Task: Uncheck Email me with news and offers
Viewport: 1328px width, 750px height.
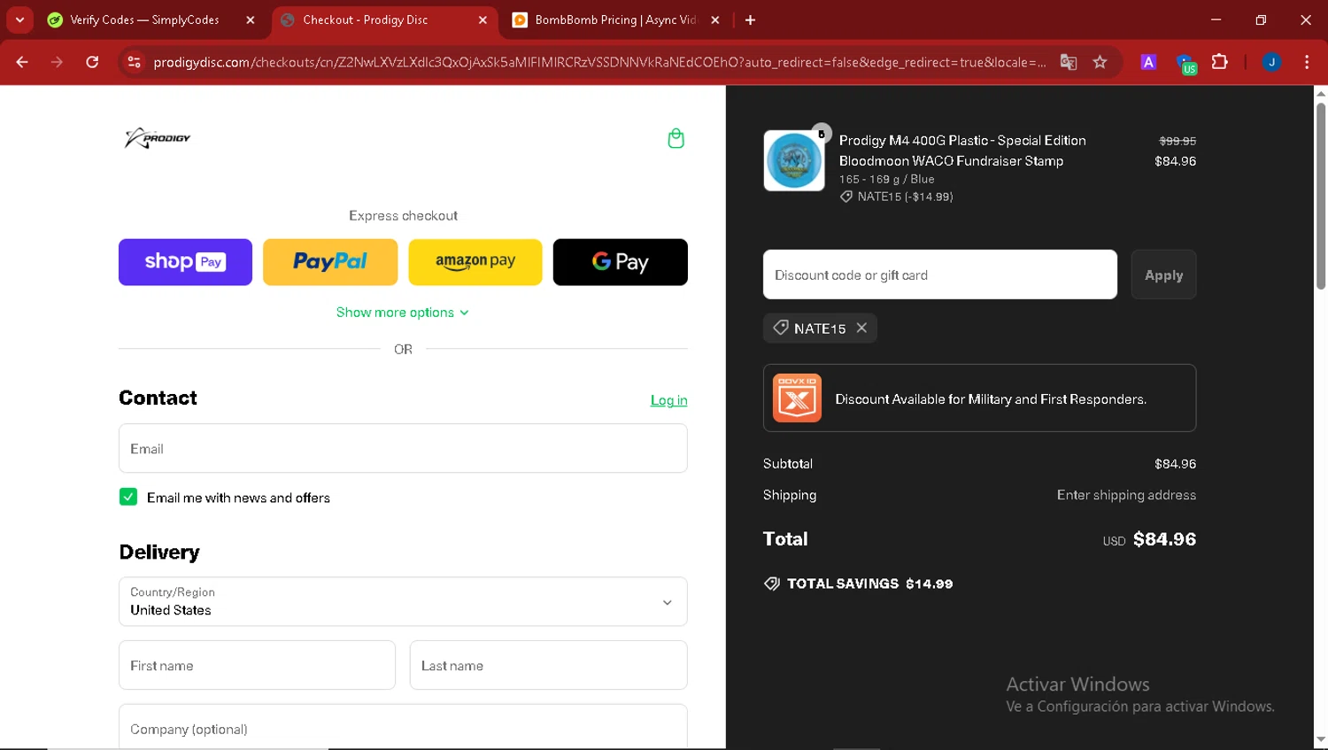Action: pyautogui.click(x=128, y=497)
